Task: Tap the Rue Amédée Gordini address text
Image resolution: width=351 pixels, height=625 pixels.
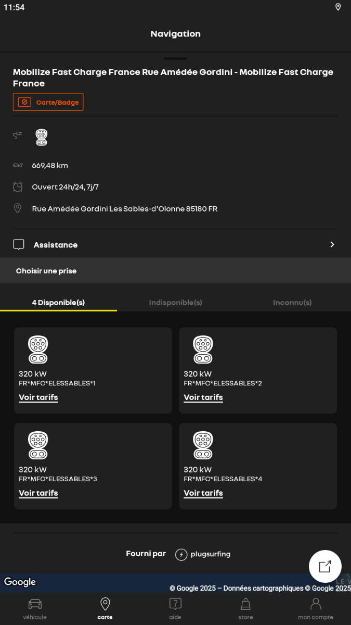Action: 125,209
